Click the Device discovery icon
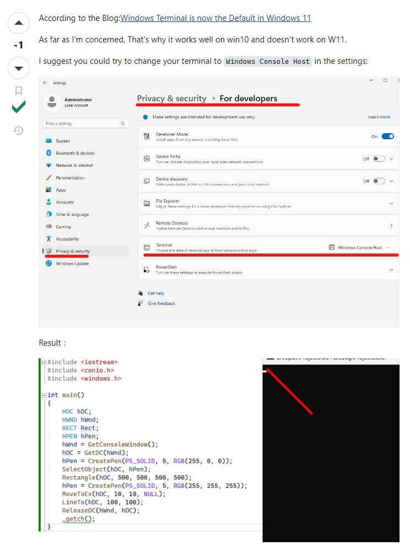This screenshot has height=551, width=410. (x=147, y=181)
